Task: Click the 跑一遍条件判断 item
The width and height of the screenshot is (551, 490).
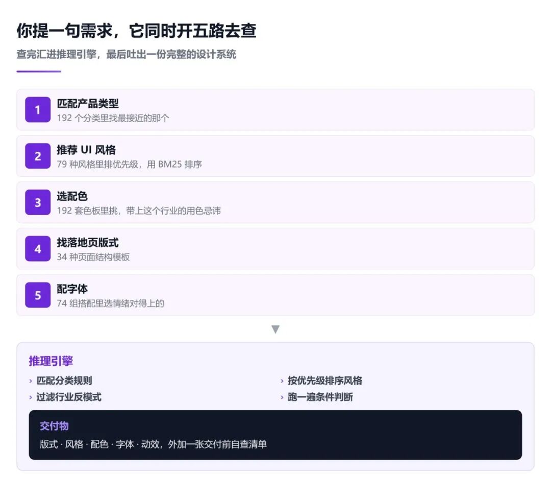Action: 320,398
